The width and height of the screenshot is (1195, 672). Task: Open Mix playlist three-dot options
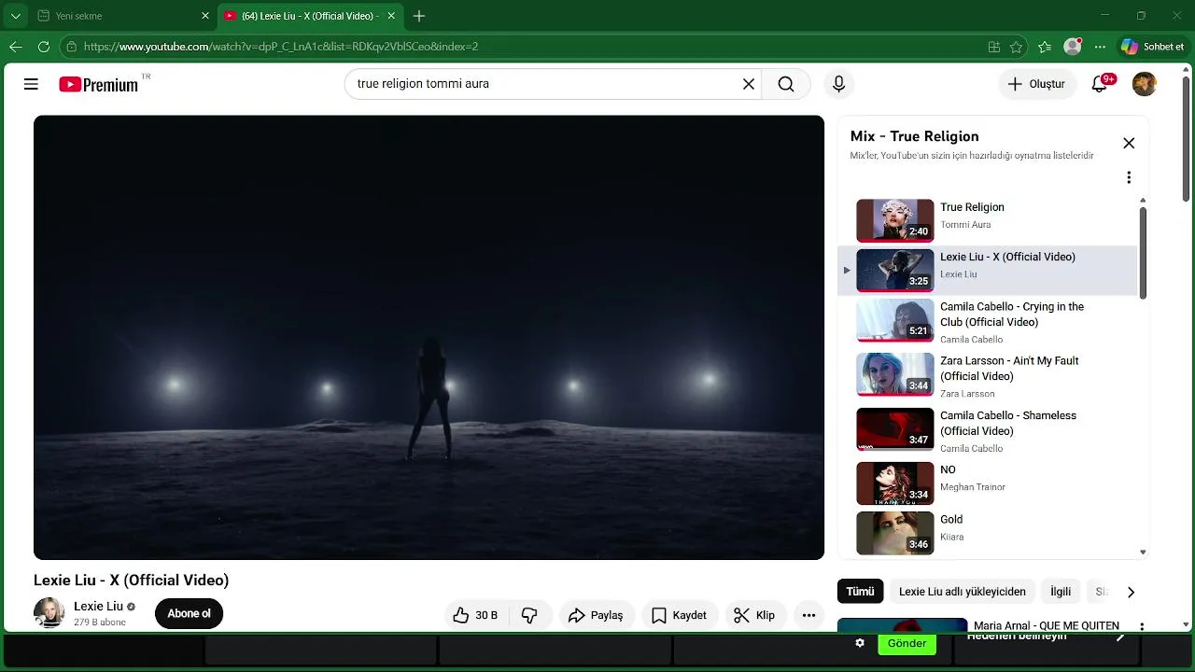(x=1129, y=177)
